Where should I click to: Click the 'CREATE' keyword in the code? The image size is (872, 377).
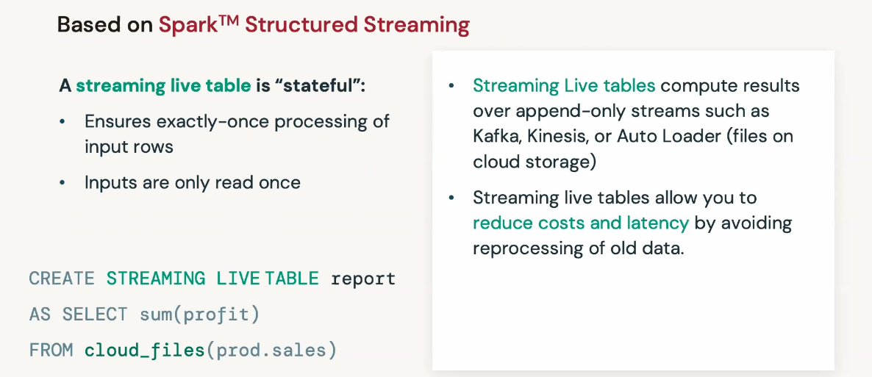pyautogui.click(x=62, y=279)
